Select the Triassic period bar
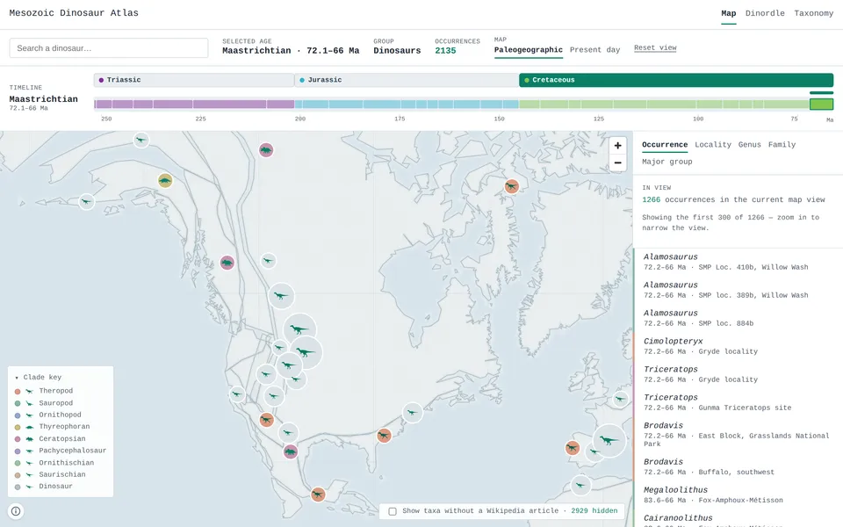Image resolution: width=843 pixels, height=527 pixels. [193, 80]
